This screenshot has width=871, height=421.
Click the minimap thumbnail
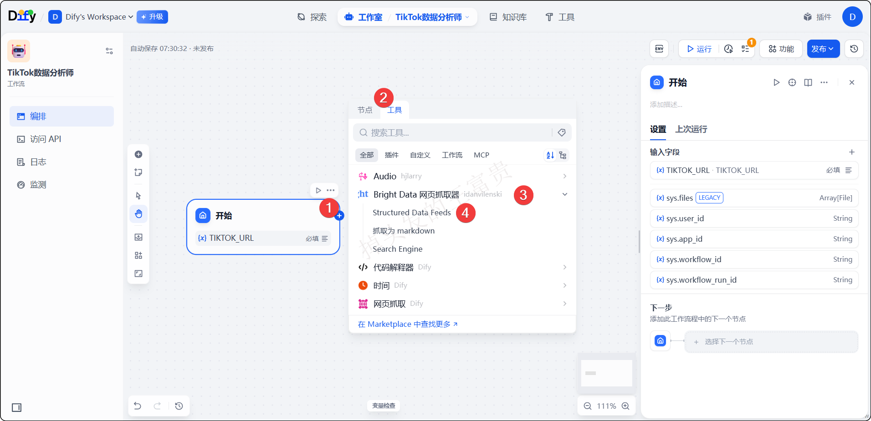pyautogui.click(x=606, y=373)
